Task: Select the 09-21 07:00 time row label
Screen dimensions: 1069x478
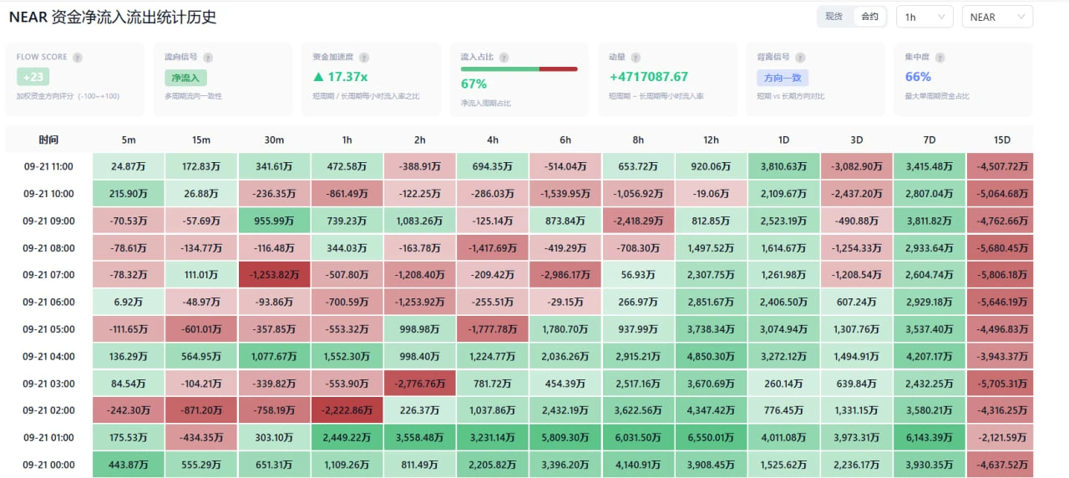Action: [48, 275]
